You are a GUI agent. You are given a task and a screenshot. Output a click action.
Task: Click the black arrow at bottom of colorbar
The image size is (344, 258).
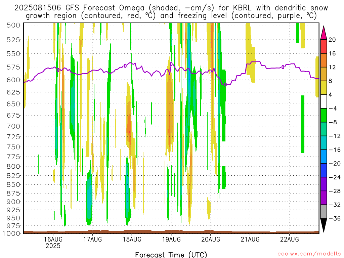tap(324, 225)
